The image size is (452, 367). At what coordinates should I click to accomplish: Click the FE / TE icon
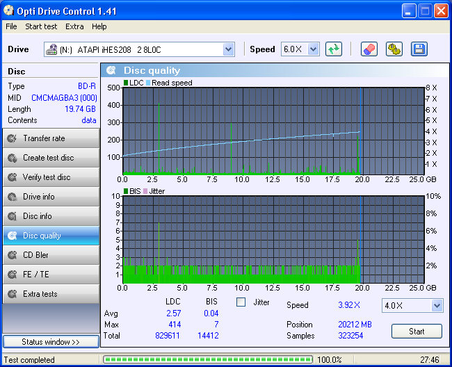(x=12, y=275)
